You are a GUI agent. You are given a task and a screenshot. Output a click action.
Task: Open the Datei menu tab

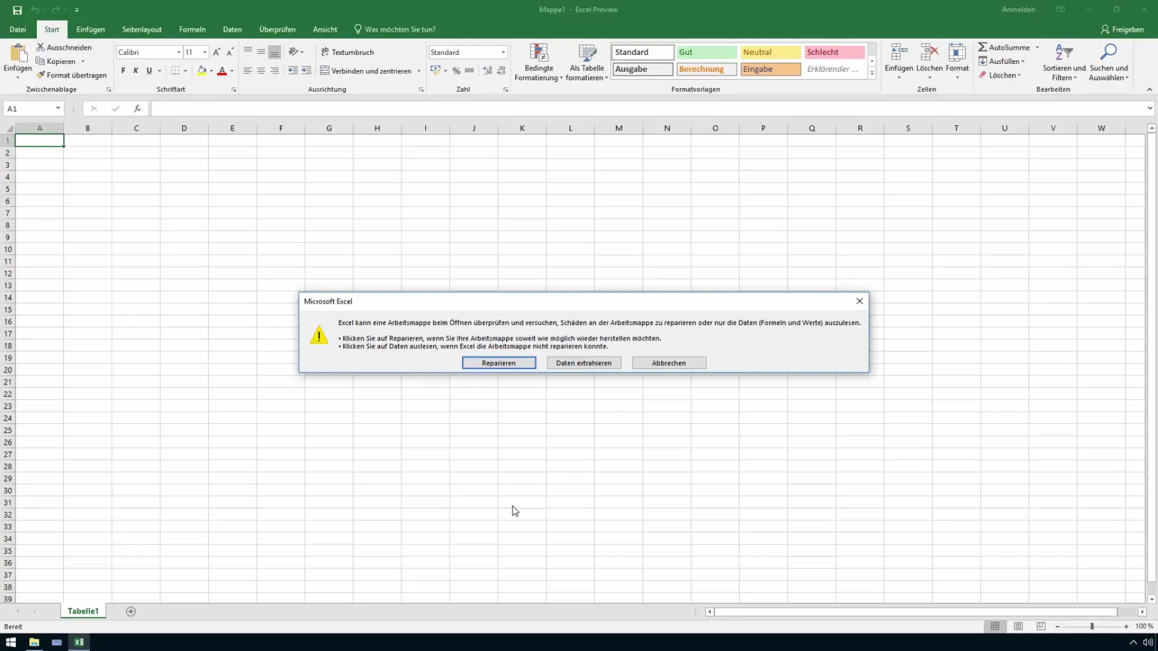(x=17, y=30)
